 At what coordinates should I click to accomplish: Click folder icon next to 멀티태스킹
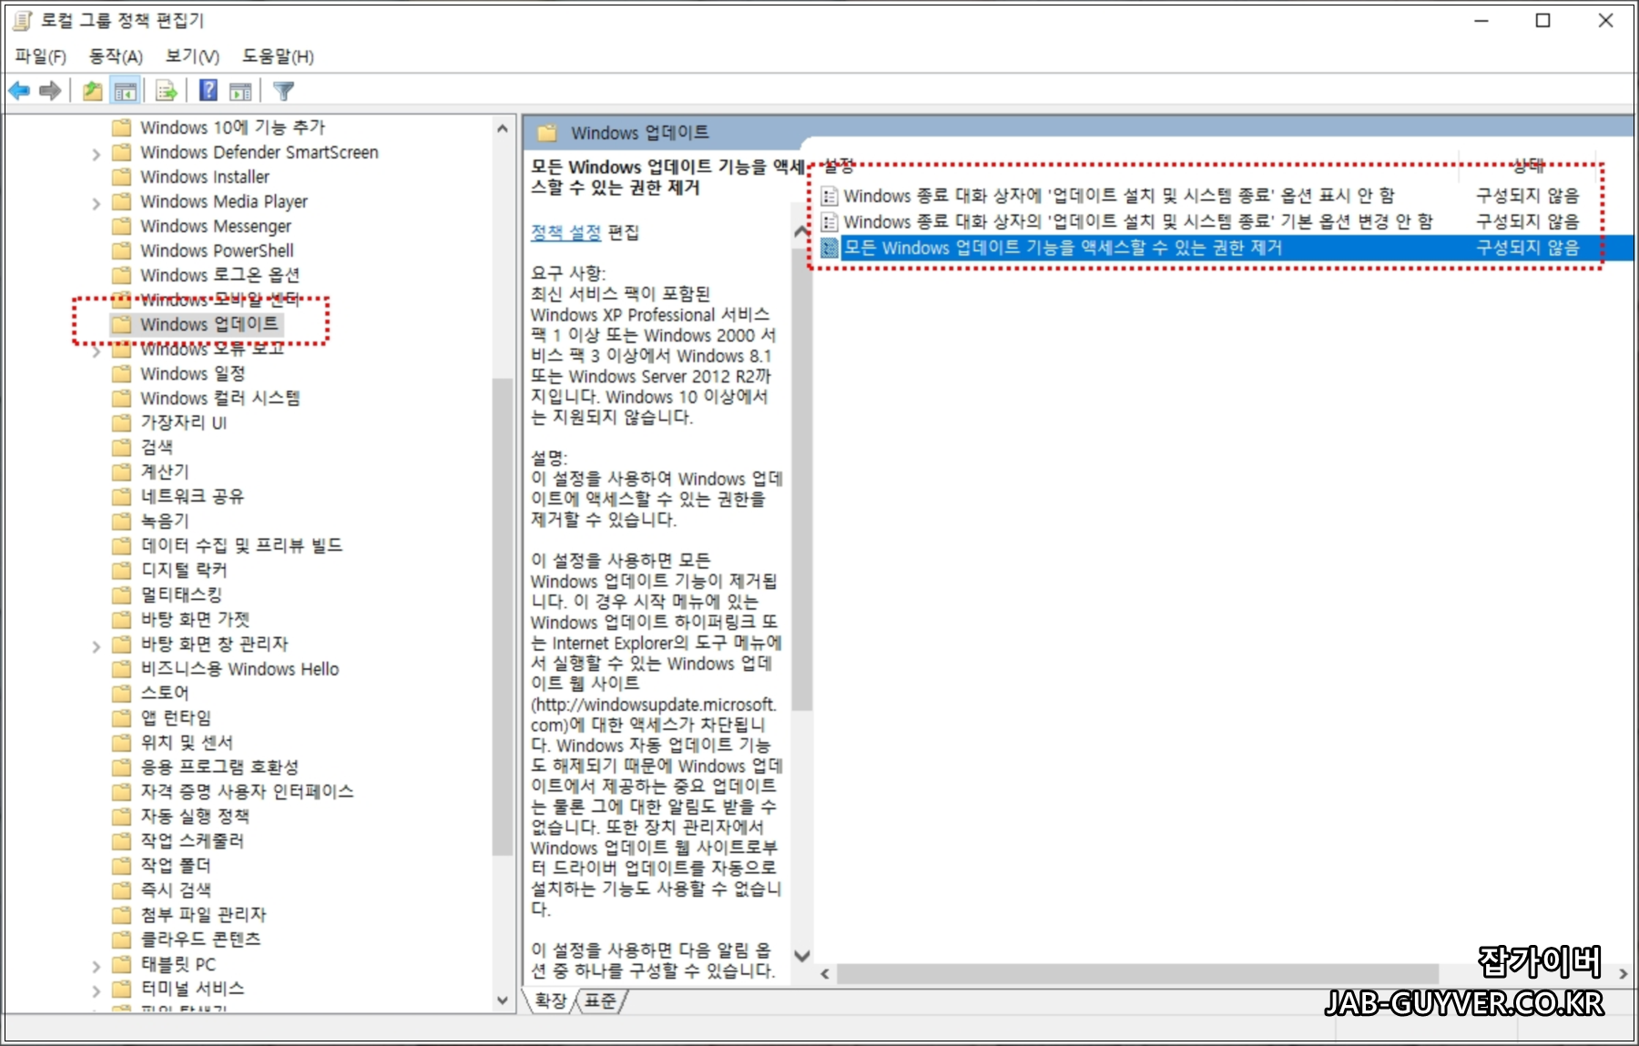click(121, 594)
